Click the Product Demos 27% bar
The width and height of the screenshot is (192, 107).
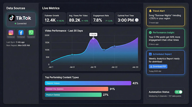[x=73, y=95]
